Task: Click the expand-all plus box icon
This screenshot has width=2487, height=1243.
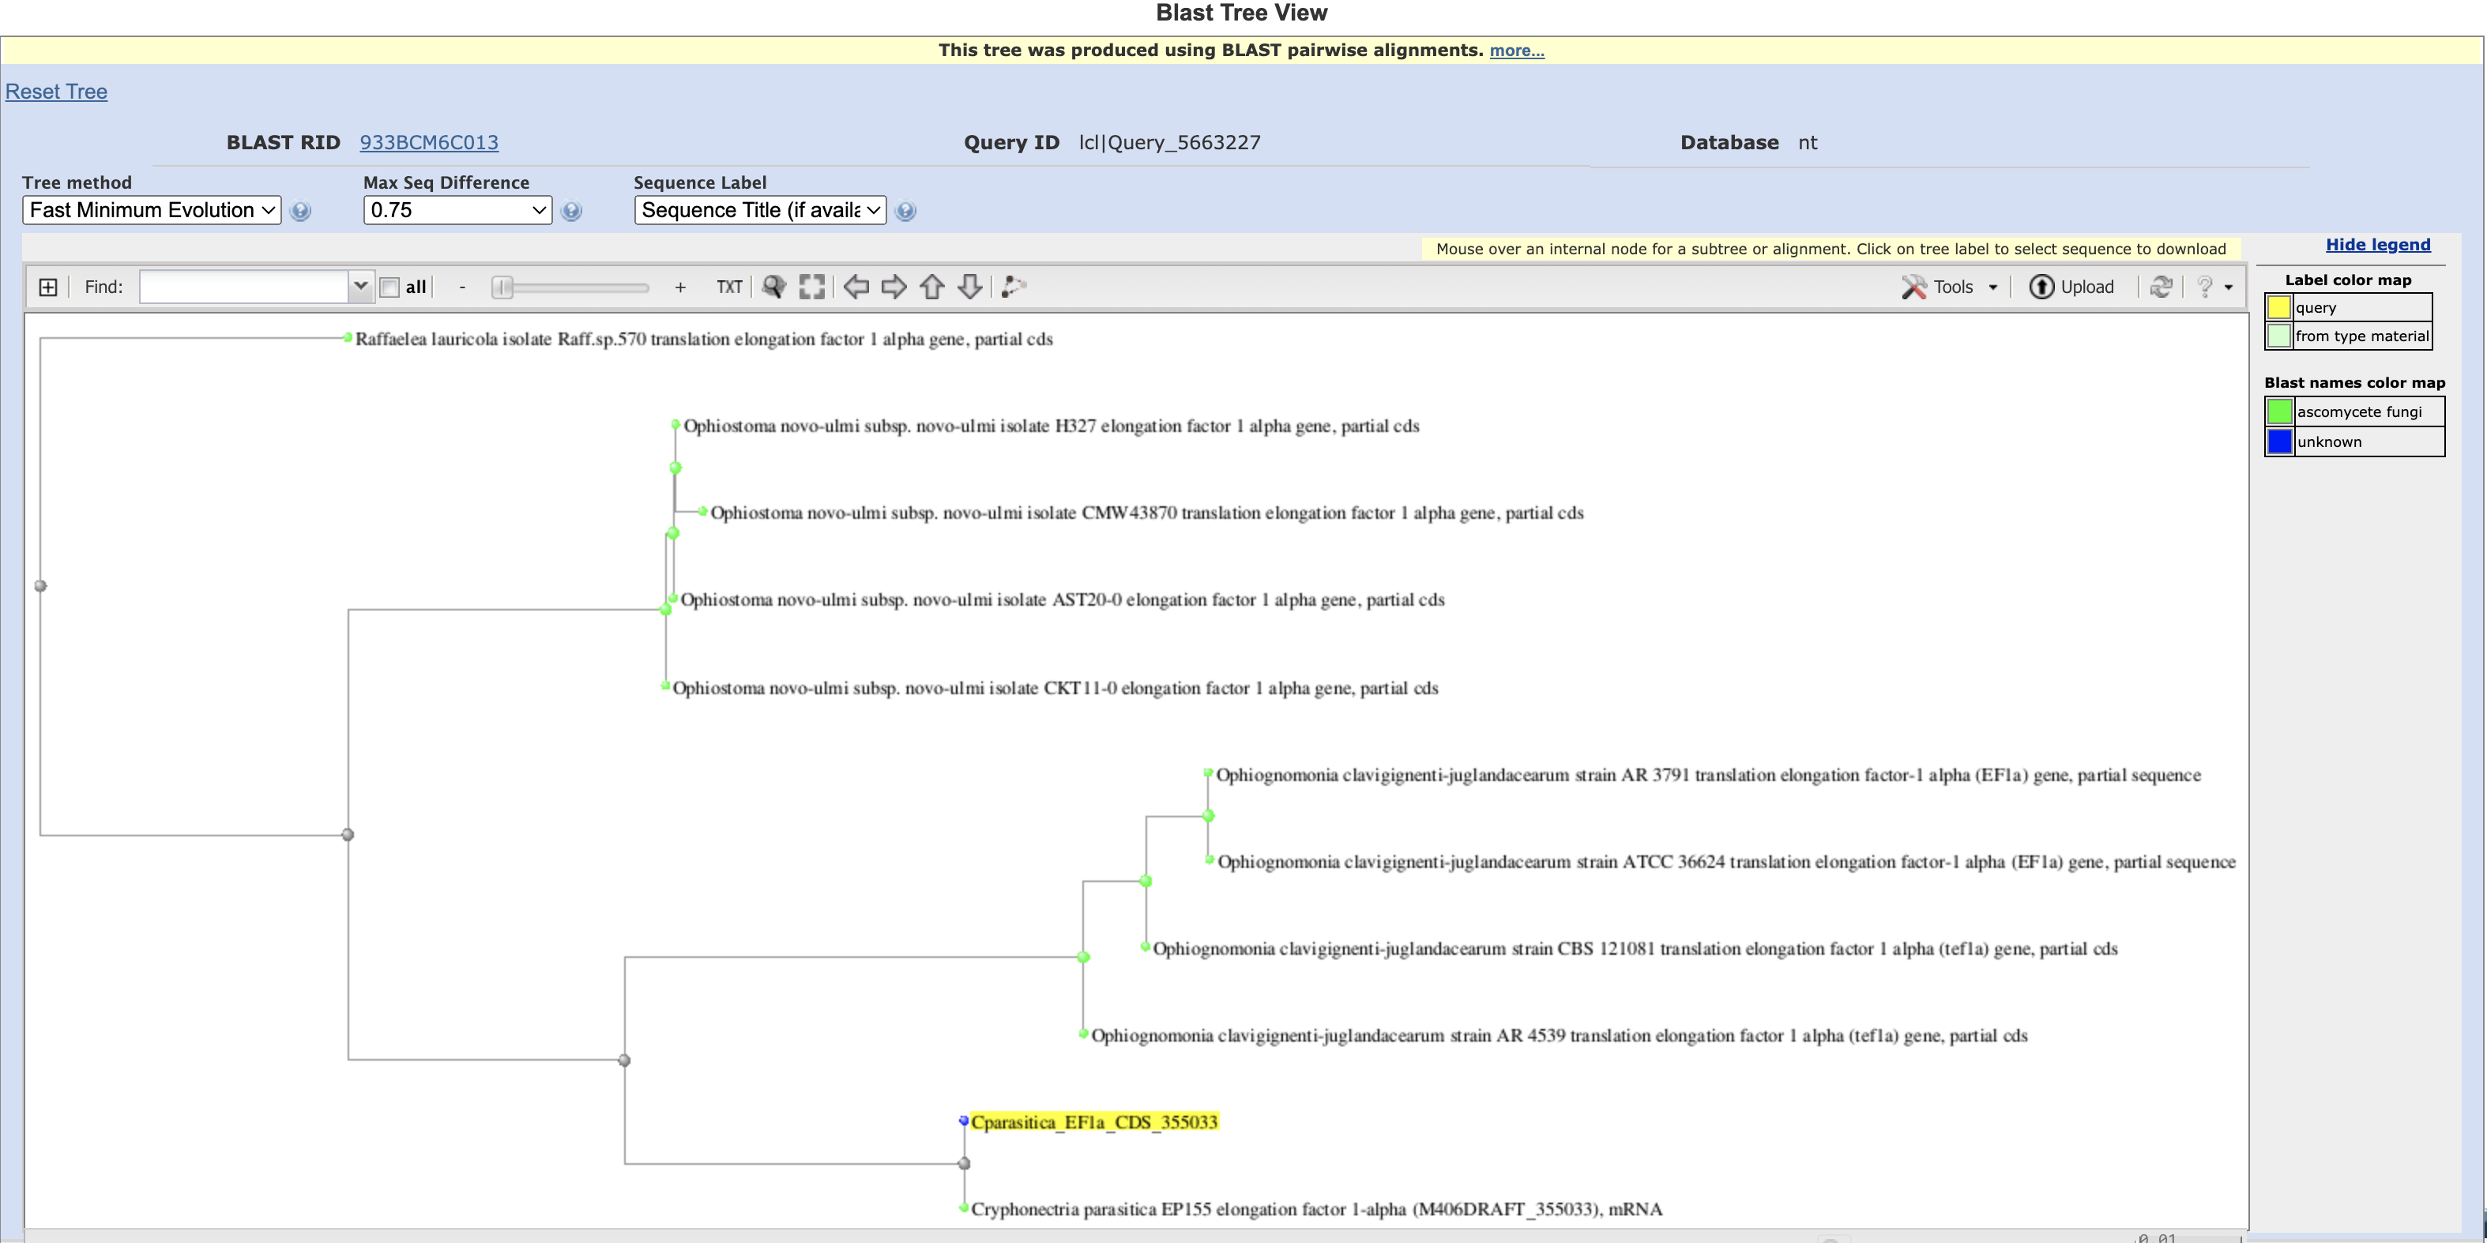Action: coord(47,287)
